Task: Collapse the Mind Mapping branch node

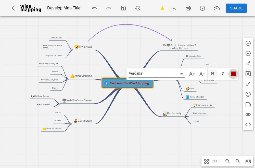Action: pyautogui.click(x=68, y=79)
